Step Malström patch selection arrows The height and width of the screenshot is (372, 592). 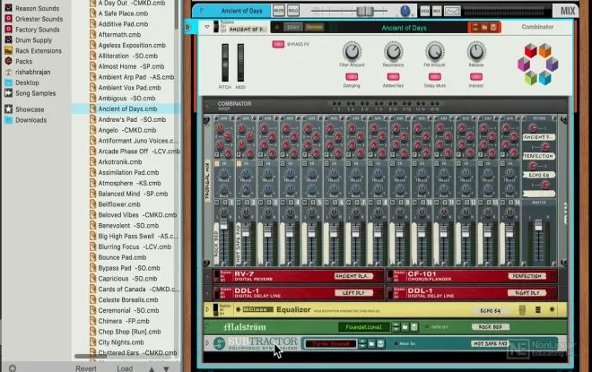click(x=396, y=326)
